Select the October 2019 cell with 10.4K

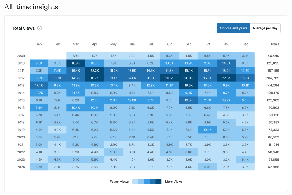tap(208, 130)
